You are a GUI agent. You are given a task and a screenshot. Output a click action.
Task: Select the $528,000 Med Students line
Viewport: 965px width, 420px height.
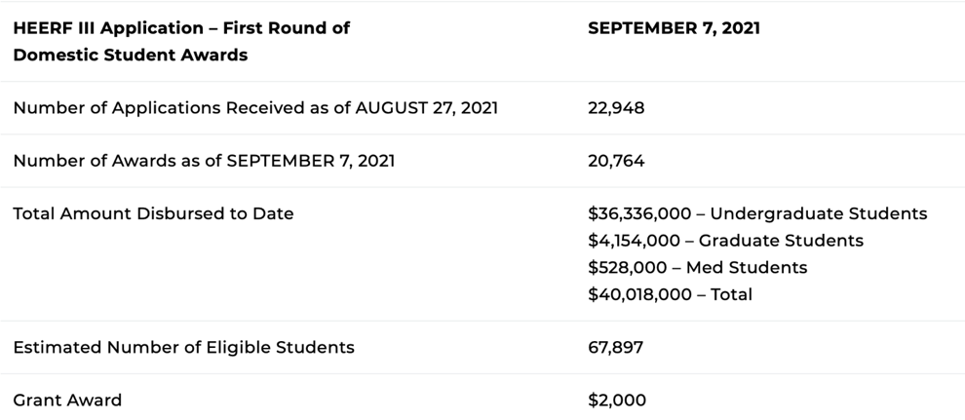(x=697, y=268)
